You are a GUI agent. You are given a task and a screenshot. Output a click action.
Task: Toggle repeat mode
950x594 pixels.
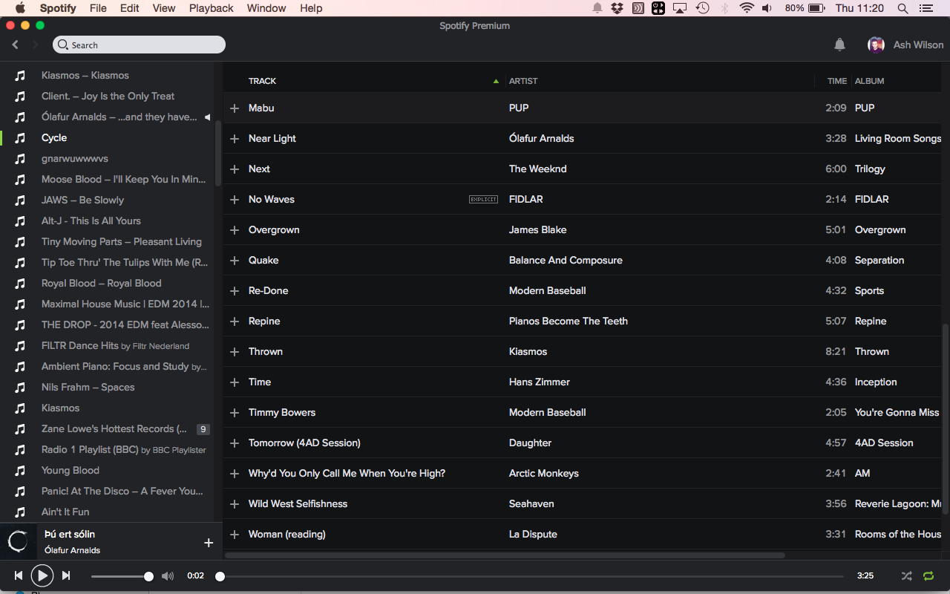pos(928,575)
